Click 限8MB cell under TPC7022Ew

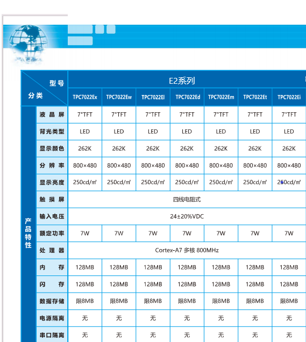pyautogui.click(x=119, y=301)
